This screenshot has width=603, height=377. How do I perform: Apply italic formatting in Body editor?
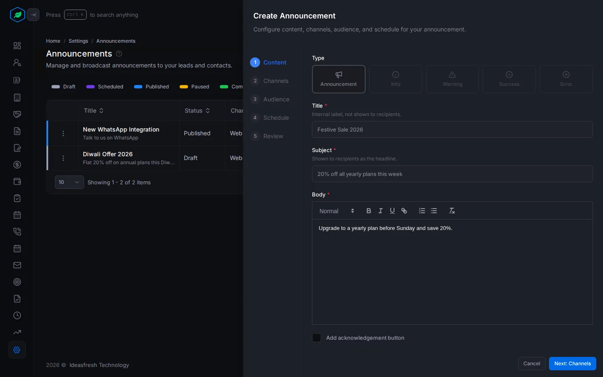(x=381, y=211)
